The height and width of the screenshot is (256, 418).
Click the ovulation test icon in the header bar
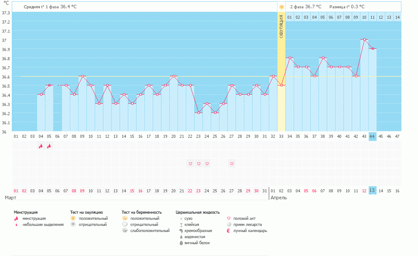tap(281, 7)
